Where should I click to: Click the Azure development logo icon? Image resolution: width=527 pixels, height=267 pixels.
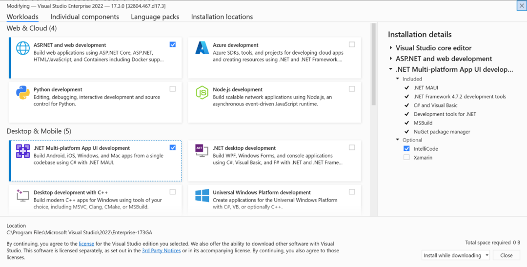tap(202, 48)
